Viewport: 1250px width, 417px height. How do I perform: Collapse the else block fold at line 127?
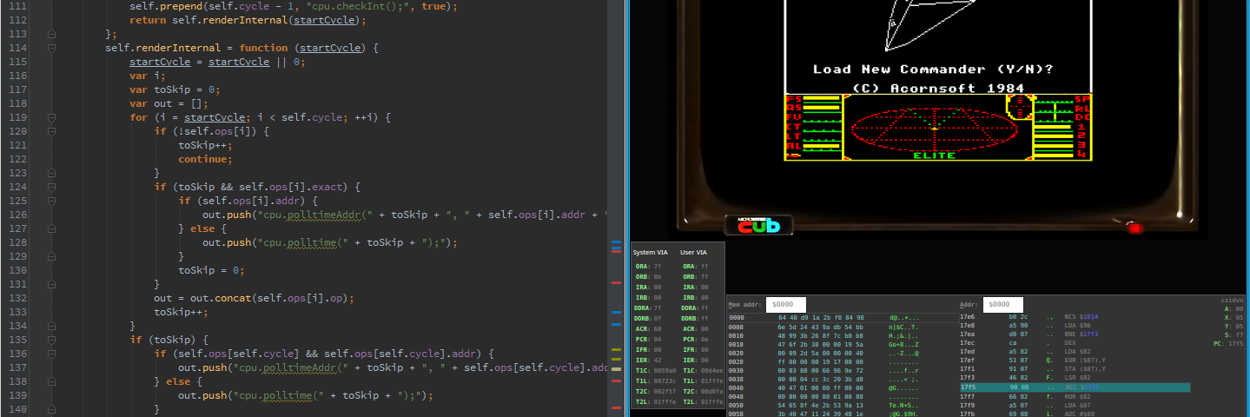(51, 228)
